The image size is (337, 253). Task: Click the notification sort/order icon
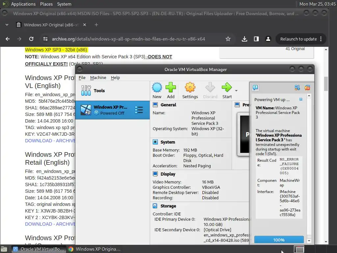(x=297, y=88)
